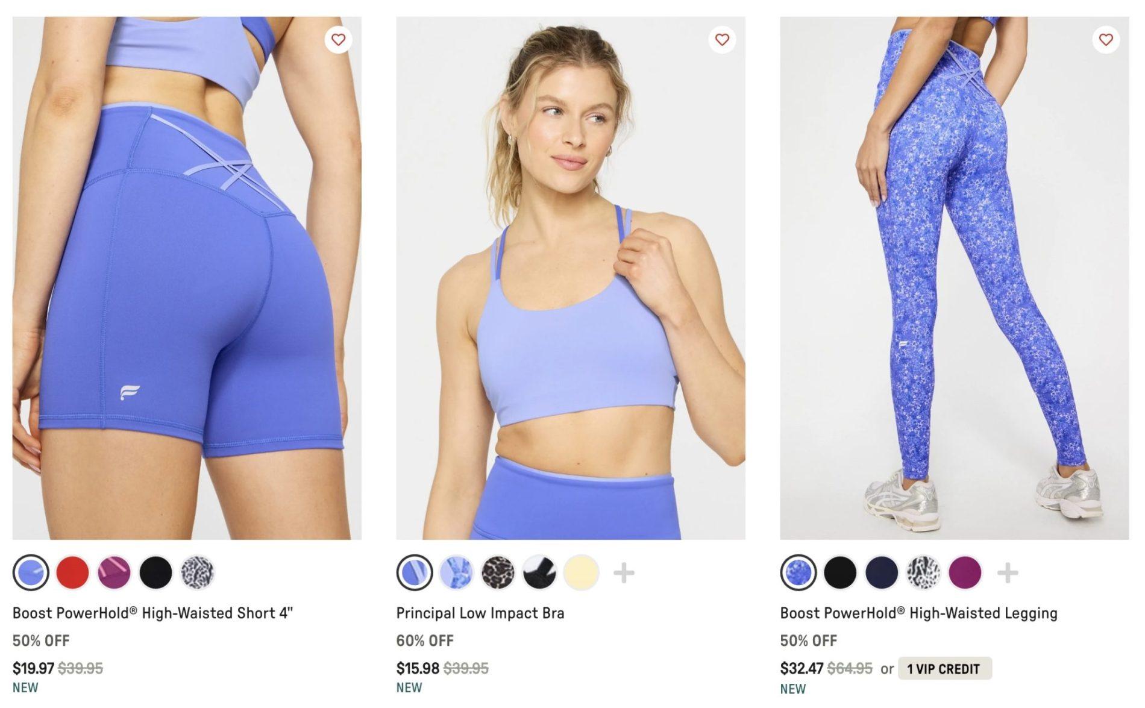Open Boost PowerHold High-Waisted Short 4" product link
The image size is (1145, 708).
(152, 613)
